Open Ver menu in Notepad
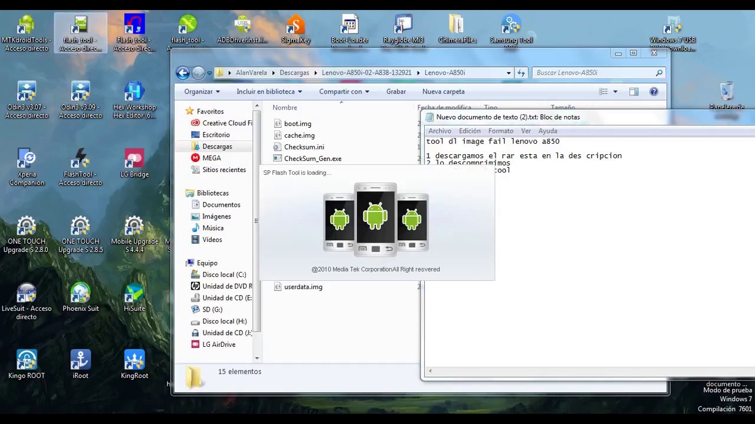Image resolution: width=755 pixels, height=424 pixels. pyautogui.click(x=526, y=131)
